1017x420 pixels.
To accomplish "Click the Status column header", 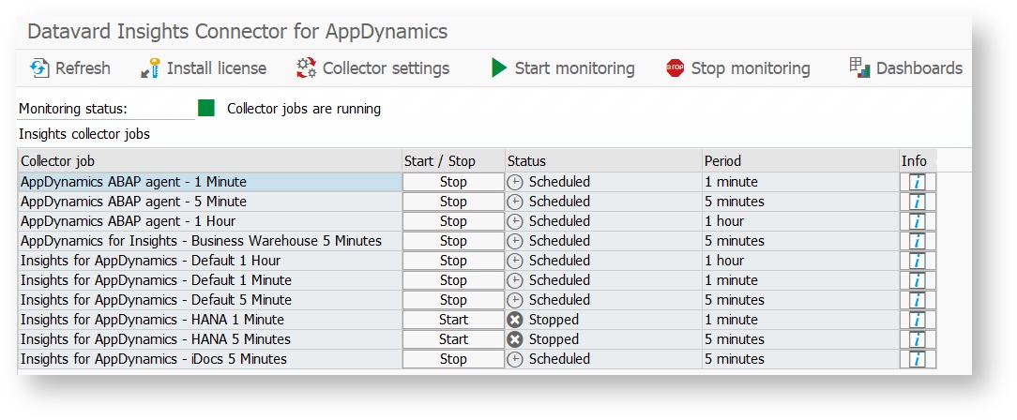I will (x=604, y=161).
